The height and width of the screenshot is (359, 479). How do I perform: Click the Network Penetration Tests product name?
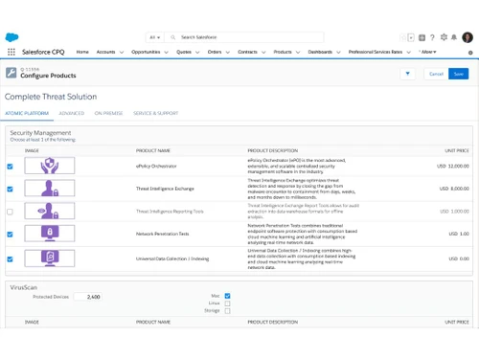pos(162,234)
